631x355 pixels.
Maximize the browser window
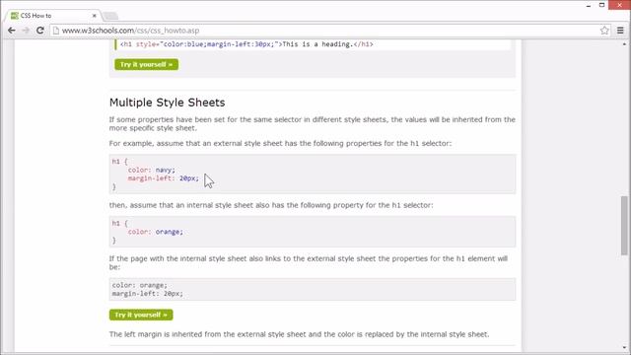click(601, 5)
